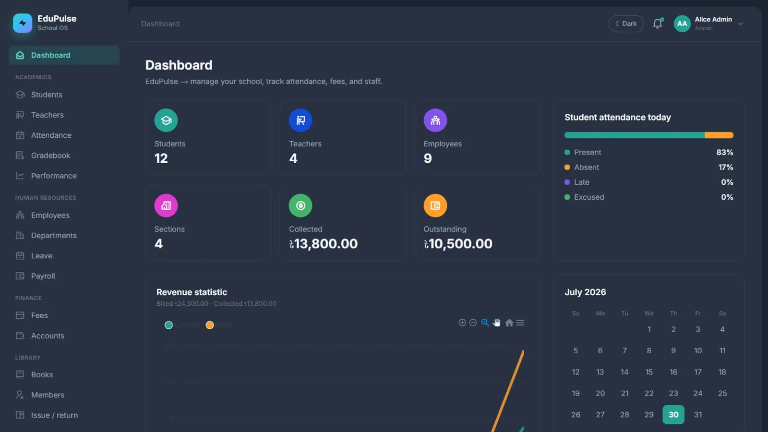
Task: Click the Collected green coin icon
Action: pyautogui.click(x=300, y=205)
